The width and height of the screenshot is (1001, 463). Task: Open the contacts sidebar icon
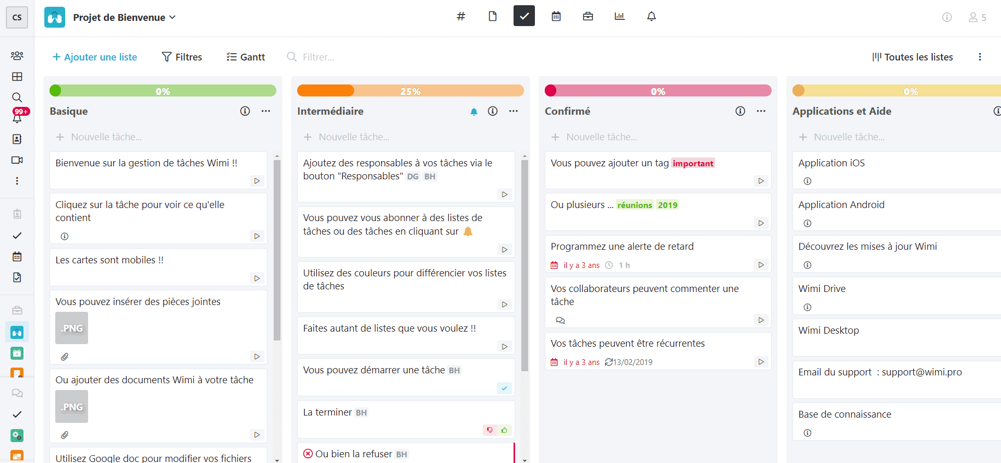coord(17,139)
